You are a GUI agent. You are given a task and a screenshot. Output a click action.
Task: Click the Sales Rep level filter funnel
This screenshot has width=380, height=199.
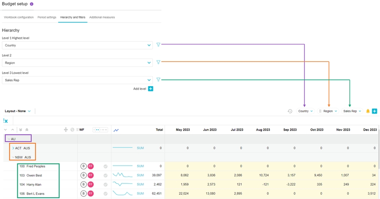coord(158,79)
